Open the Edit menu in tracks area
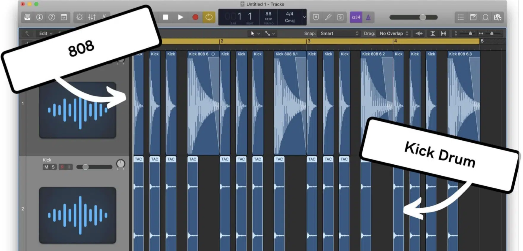The height and width of the screenshot is (251, 523). 46,34
